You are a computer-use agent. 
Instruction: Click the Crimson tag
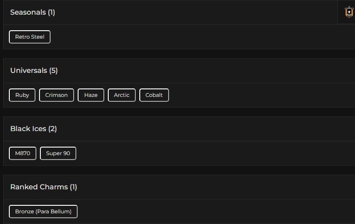56,95
